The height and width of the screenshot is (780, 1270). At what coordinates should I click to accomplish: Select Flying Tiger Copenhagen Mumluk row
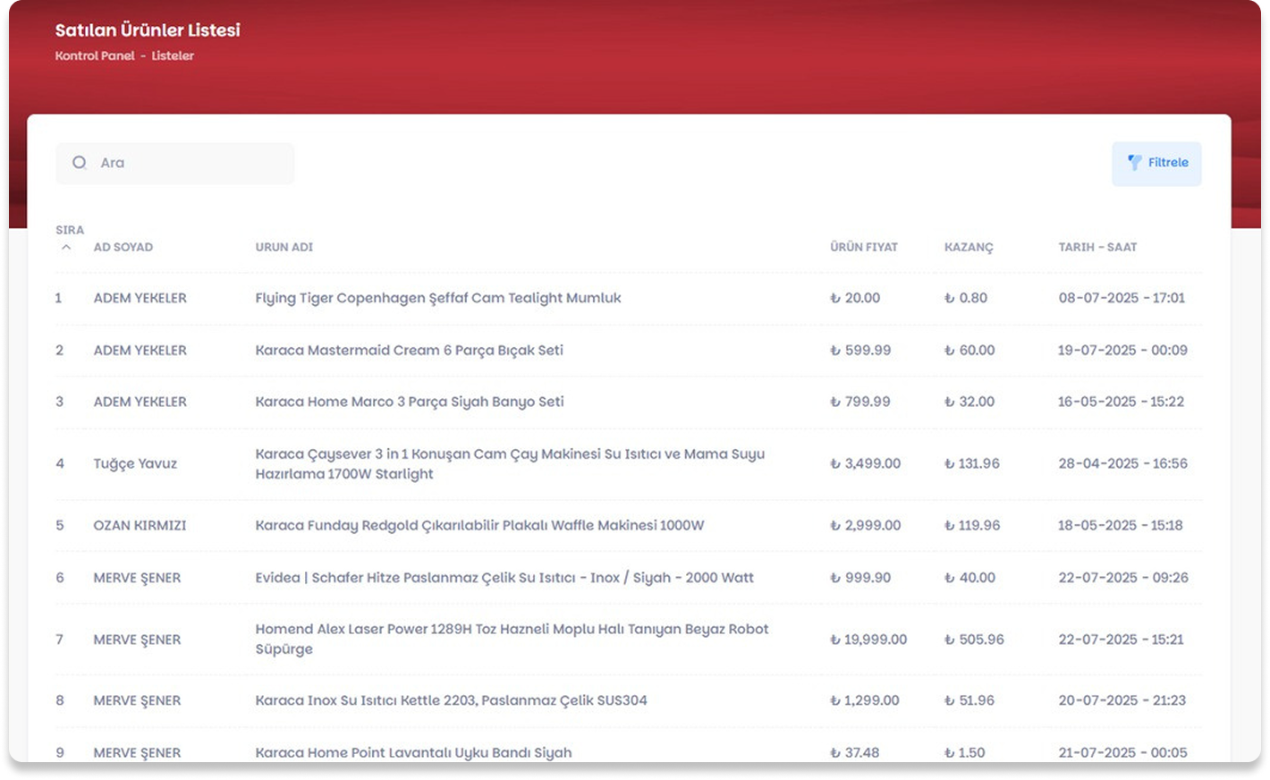point(437,298)
